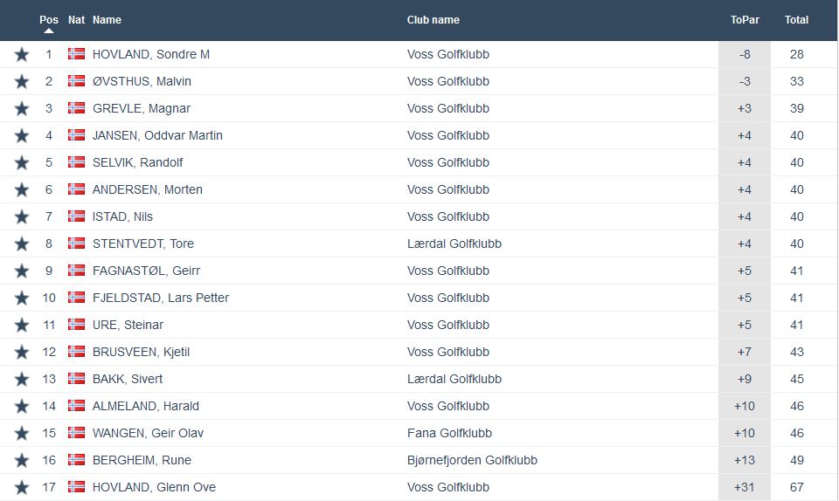Toggle star for BERGHEIM, Rune

[22, 461]
